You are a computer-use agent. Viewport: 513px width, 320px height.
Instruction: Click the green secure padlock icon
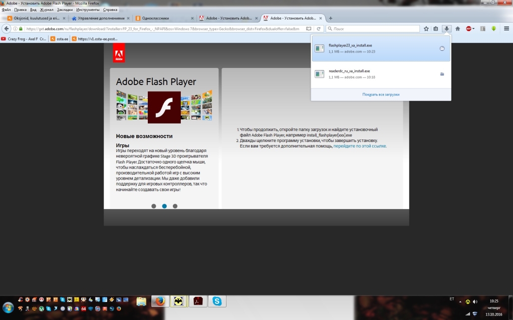21,28
